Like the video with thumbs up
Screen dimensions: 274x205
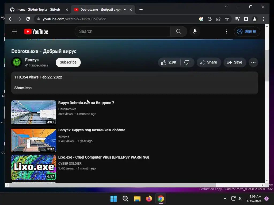click(x=169, y=62)
